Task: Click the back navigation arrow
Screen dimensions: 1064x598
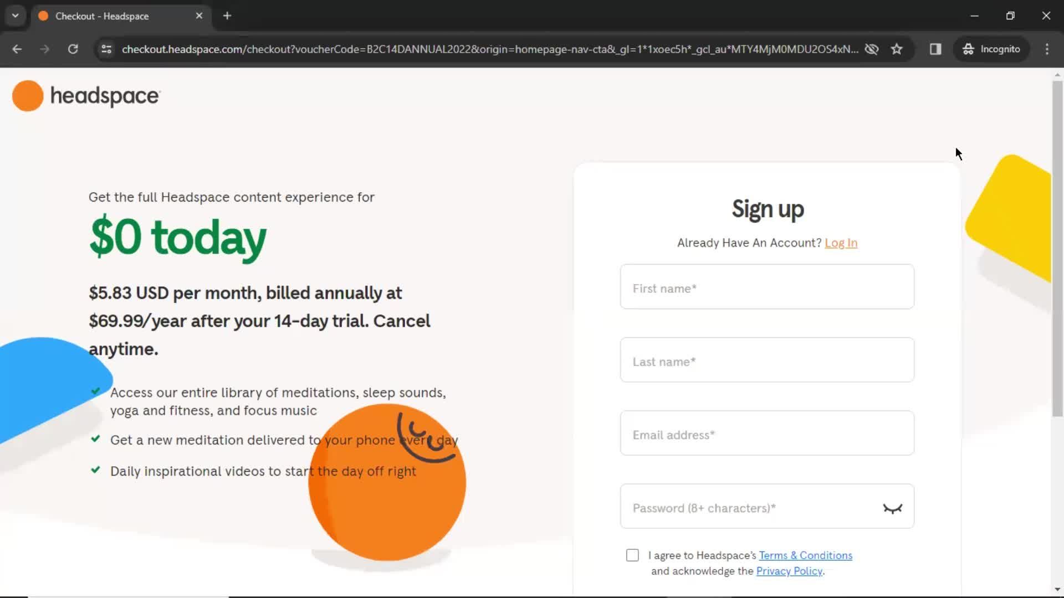Action: click(x=16, y=49)
